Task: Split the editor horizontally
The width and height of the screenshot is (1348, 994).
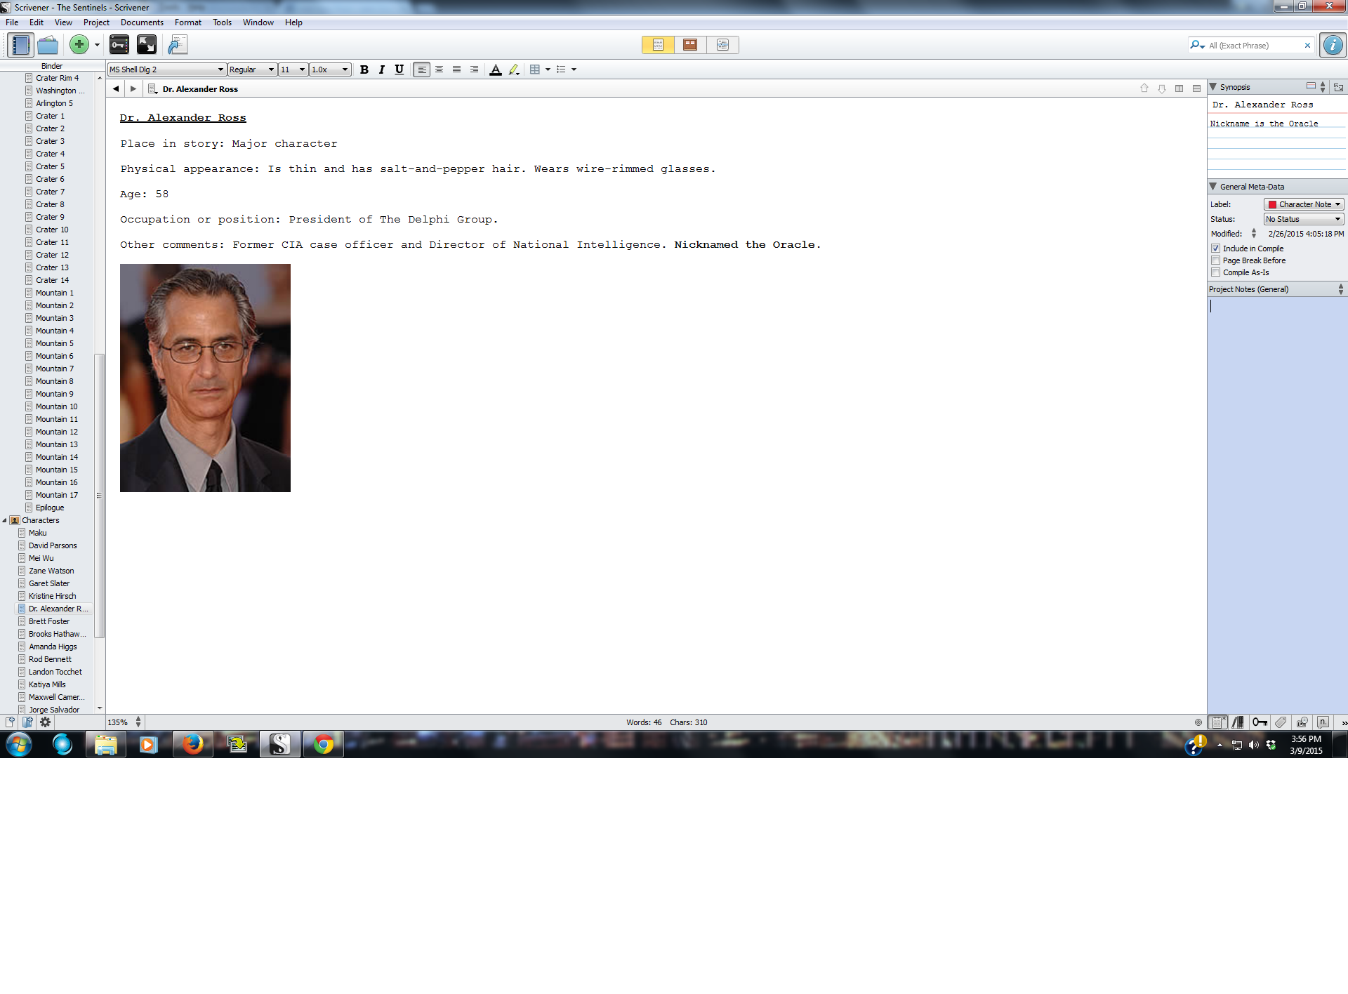Action: [1196, 88]
